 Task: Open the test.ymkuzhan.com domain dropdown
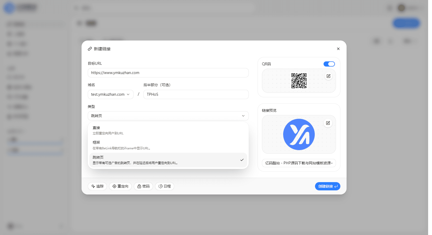pos(111,94)
